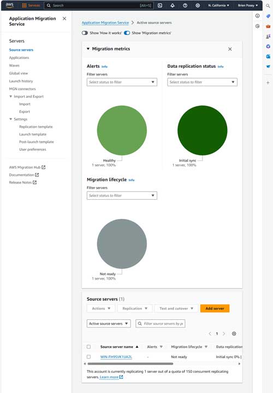Click the Initial sync dark green pie chart
273x393 pixels.
click(203, 130)
